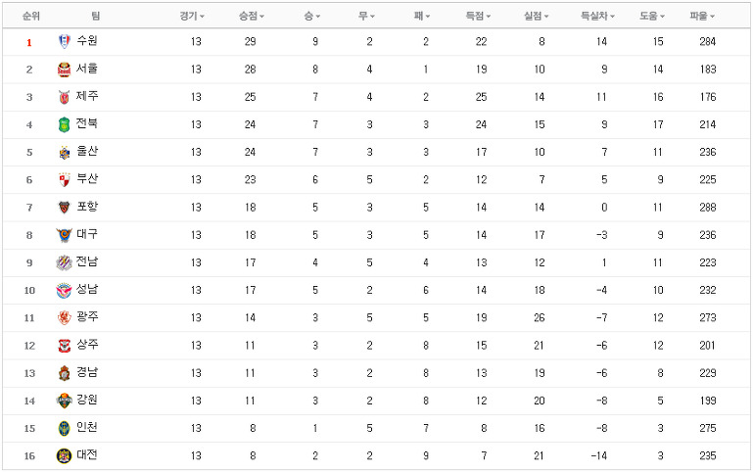Click the 서울 team emblem icon
The image size is (753, 473).
coord(64,70)
